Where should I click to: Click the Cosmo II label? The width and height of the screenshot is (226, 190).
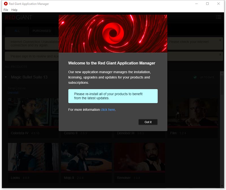[x=71, y=133]
